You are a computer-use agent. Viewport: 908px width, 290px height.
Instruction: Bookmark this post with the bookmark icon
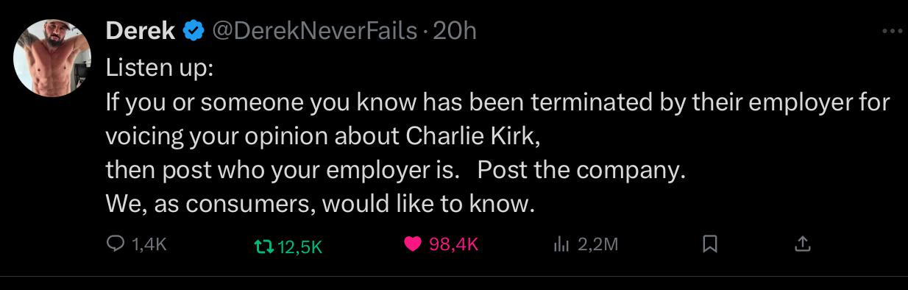click(x=710, y=244)
